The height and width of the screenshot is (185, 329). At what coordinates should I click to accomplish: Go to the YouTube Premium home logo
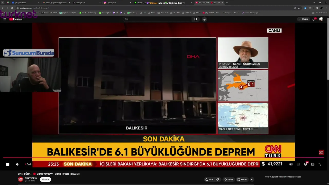click(16, 19)
